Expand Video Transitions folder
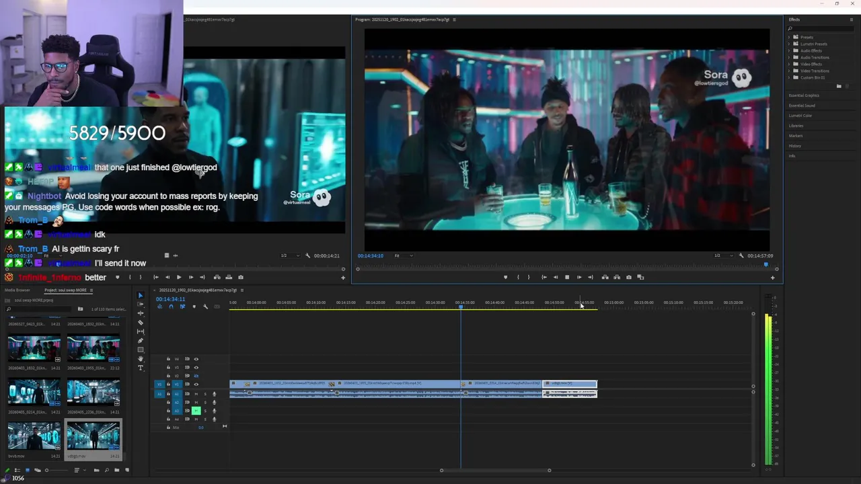 coord(789,71)
